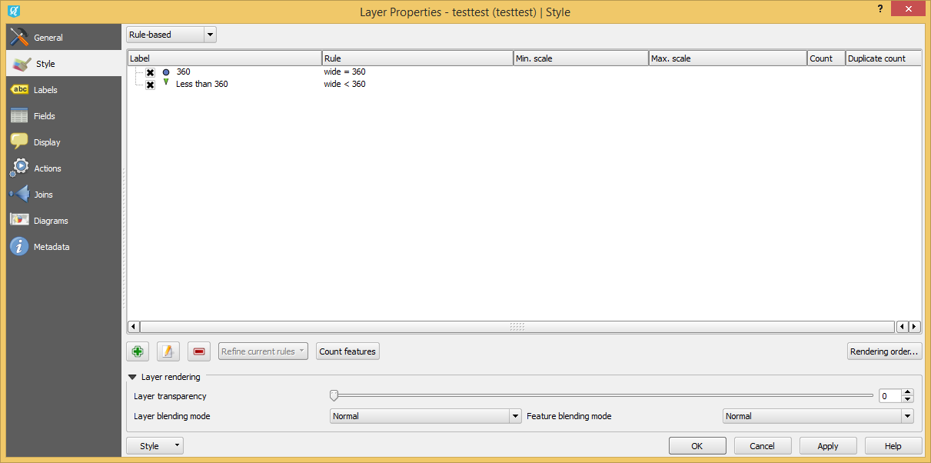Click the Metadata info icon
The height and width of the screenshot is (463, 931).
[19, 246]
